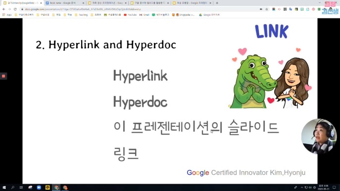Open the YouTube bookmark
Image resolution: width=340 pixels, height=191 pixels.
pos(130,15)
